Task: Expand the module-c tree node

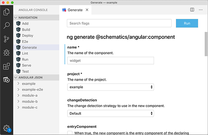Action: [18, 107]
